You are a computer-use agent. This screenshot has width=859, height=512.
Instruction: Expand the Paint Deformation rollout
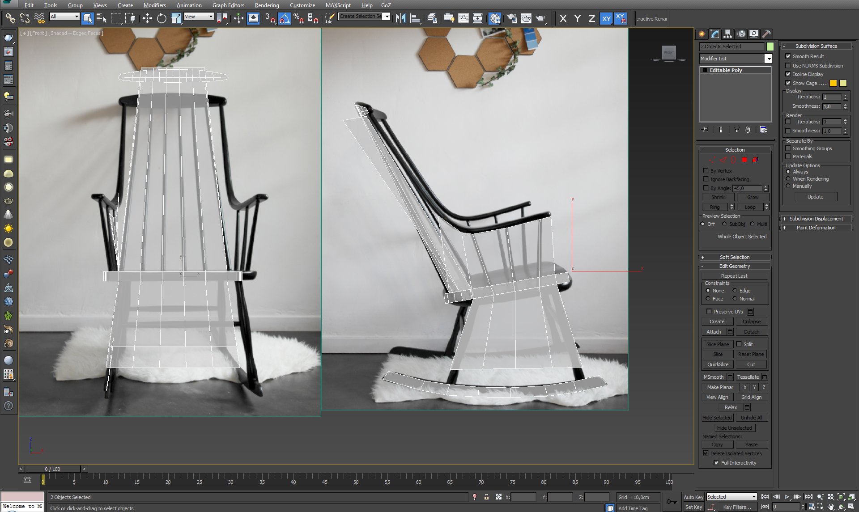click(816, 228)
